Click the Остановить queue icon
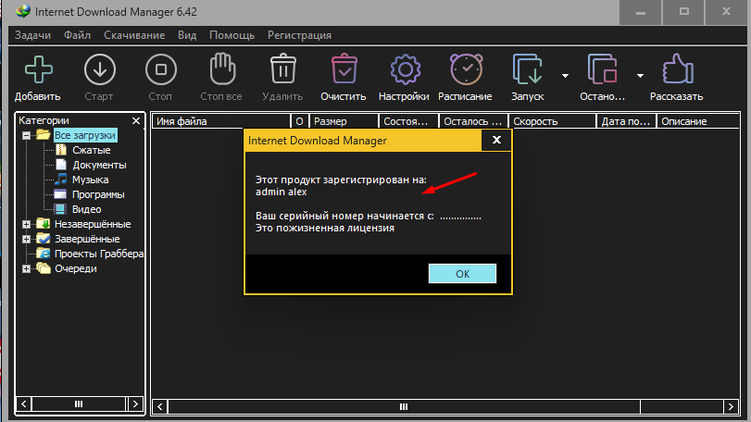 coord(602,69)
